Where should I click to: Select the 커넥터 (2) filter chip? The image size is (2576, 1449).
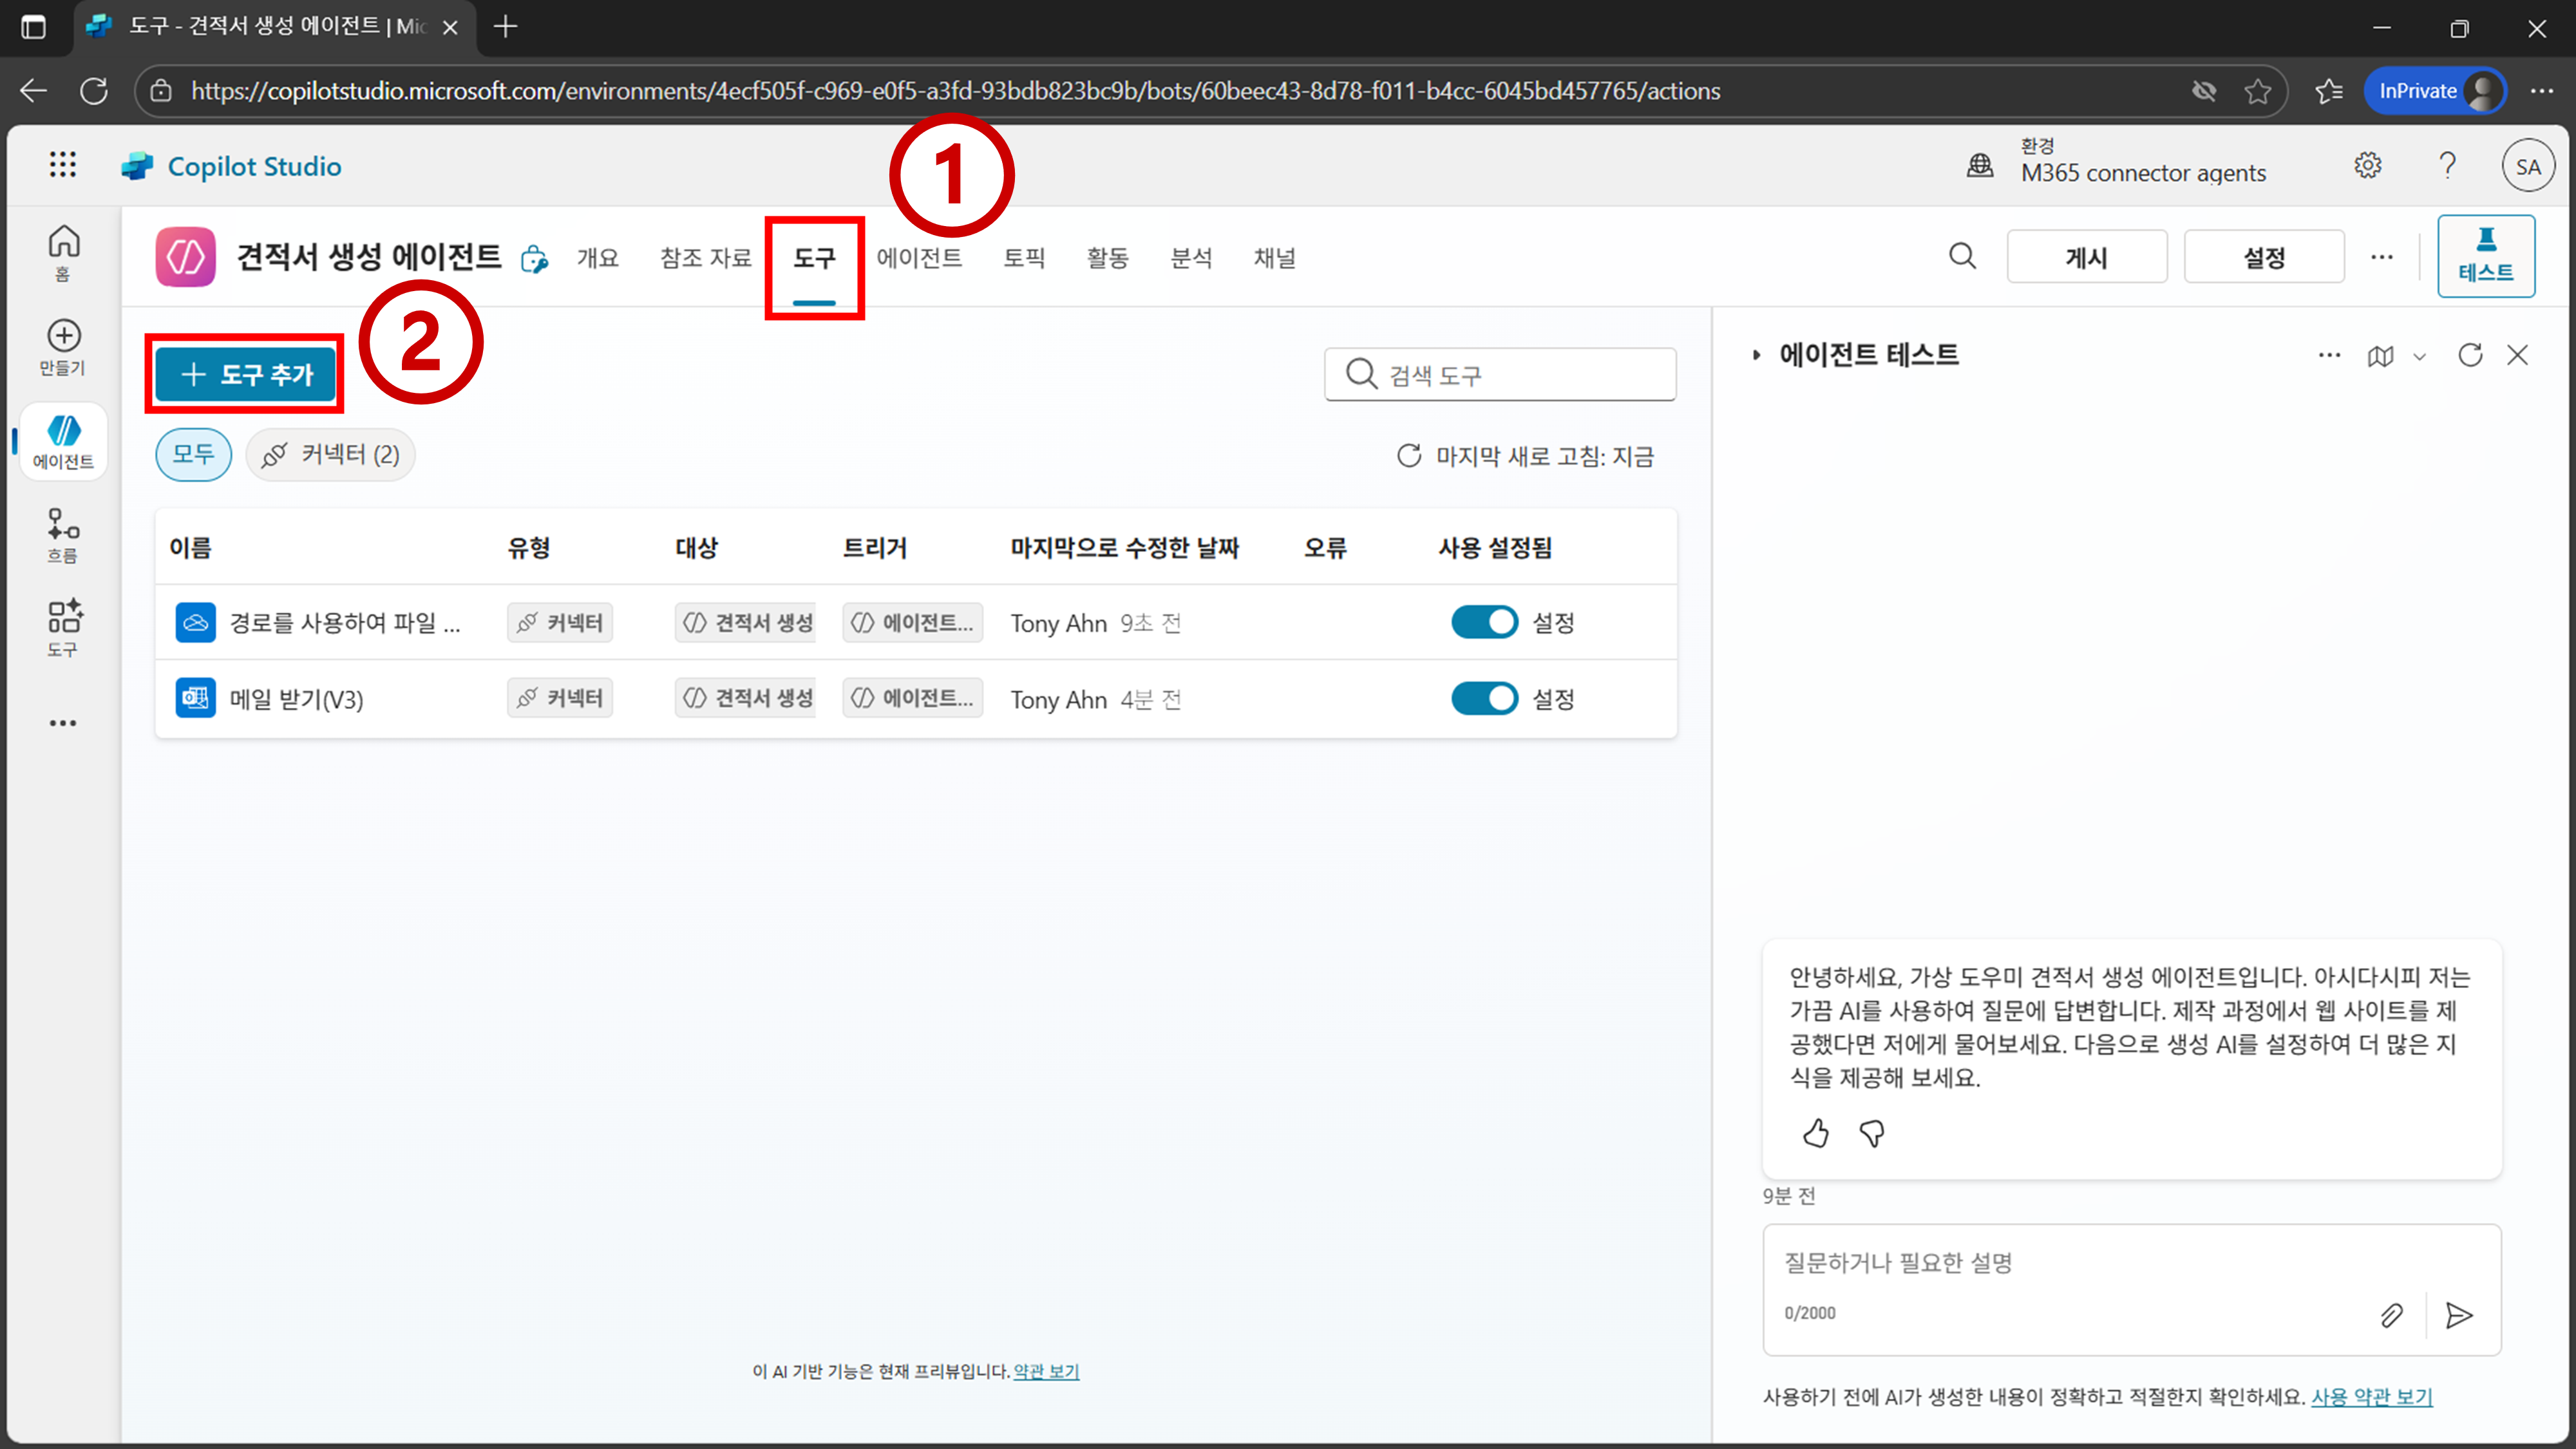coord(331,455)
